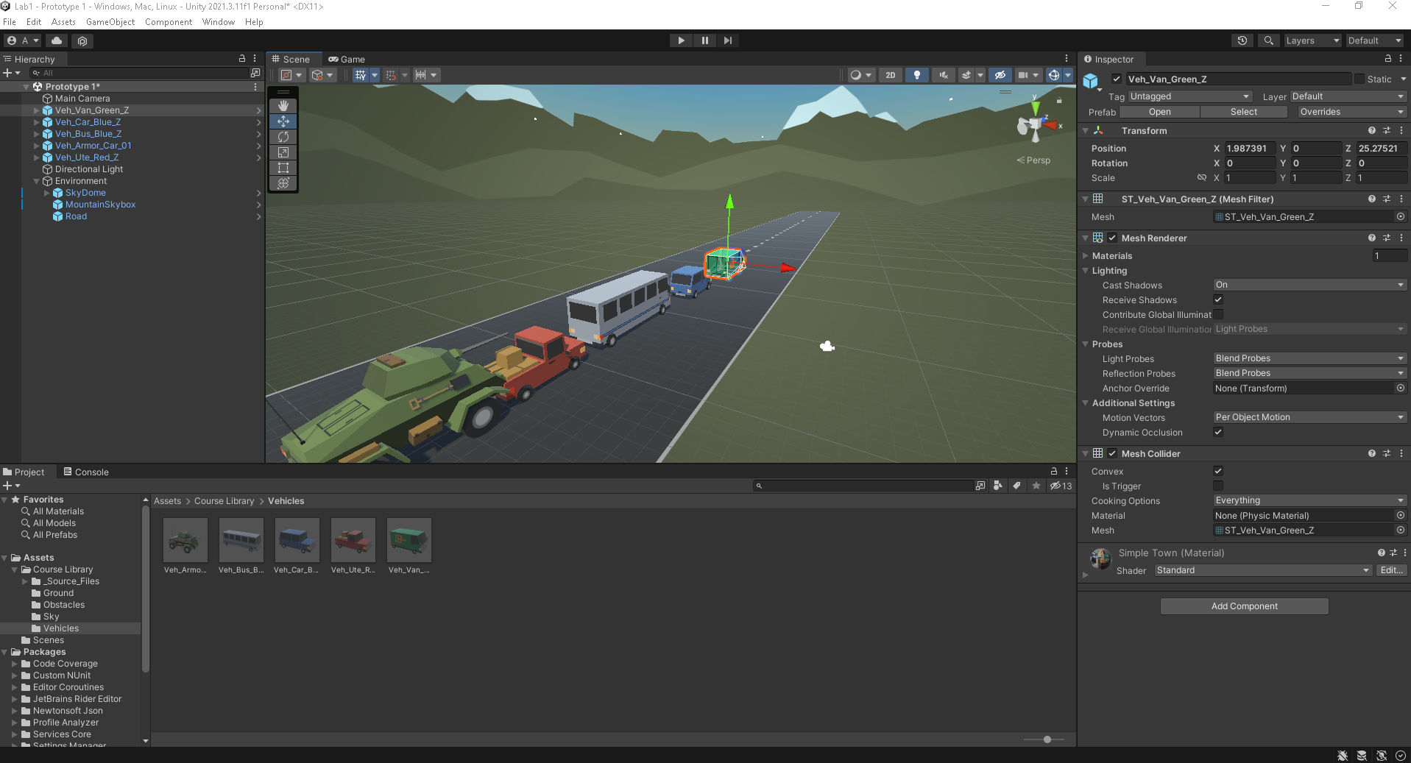
Task: Open the Undo History icon
Action: tap(1242, 40)
